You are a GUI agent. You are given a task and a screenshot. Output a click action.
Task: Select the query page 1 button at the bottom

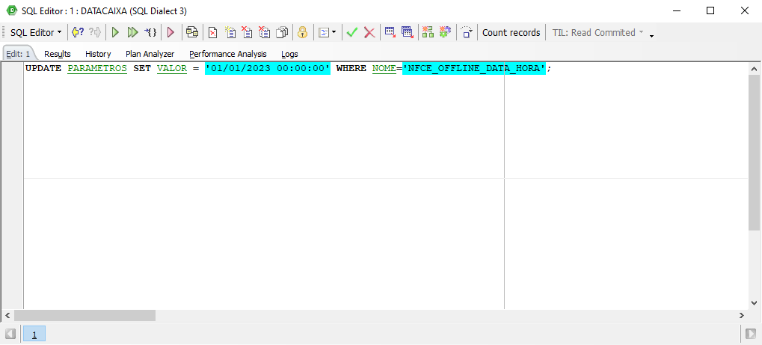pos(34,333)
